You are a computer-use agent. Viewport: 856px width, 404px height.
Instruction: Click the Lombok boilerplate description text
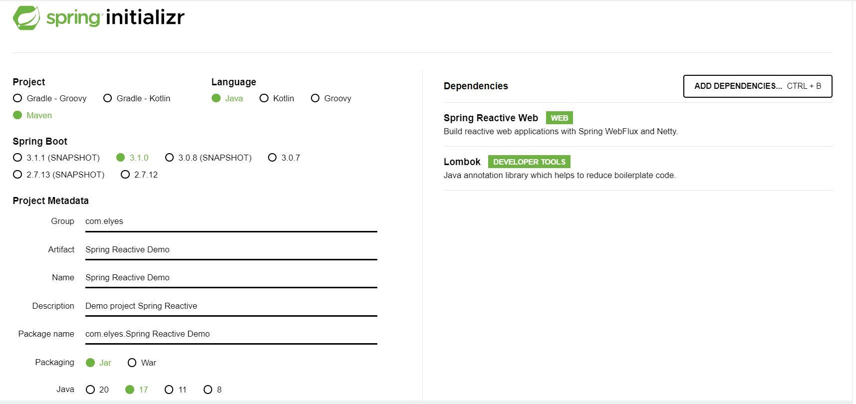560,175
